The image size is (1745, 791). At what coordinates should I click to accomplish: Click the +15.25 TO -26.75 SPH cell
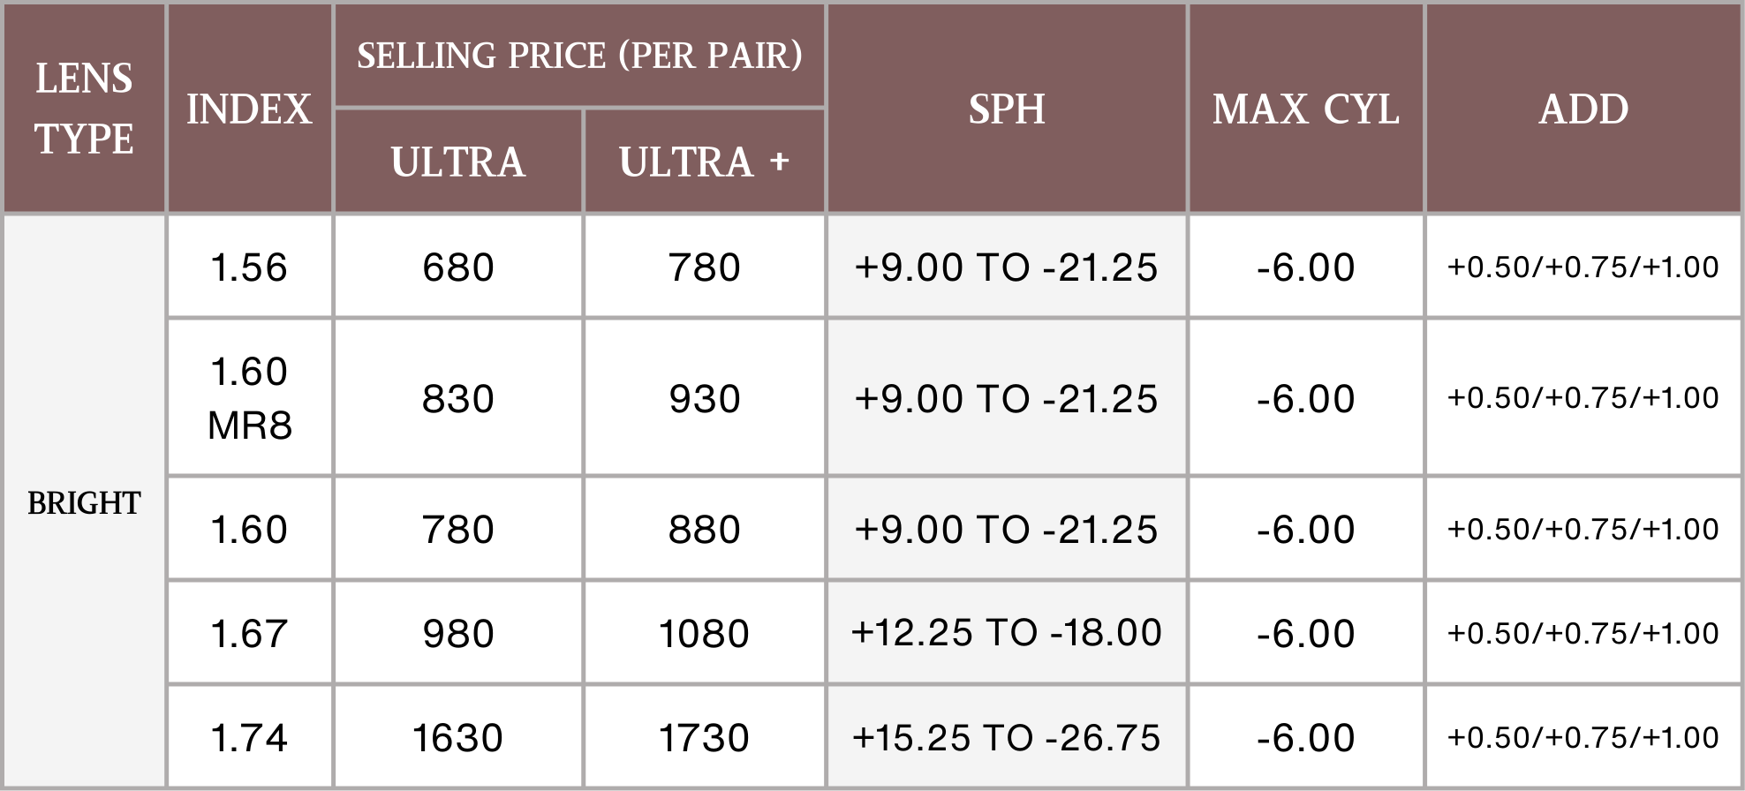[x=1007, y=737]
